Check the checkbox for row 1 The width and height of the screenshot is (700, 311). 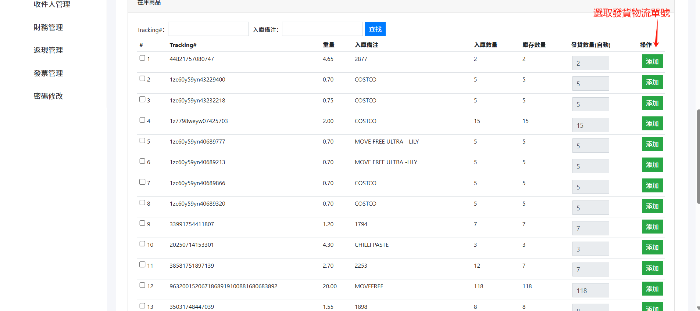click(142, 58)
